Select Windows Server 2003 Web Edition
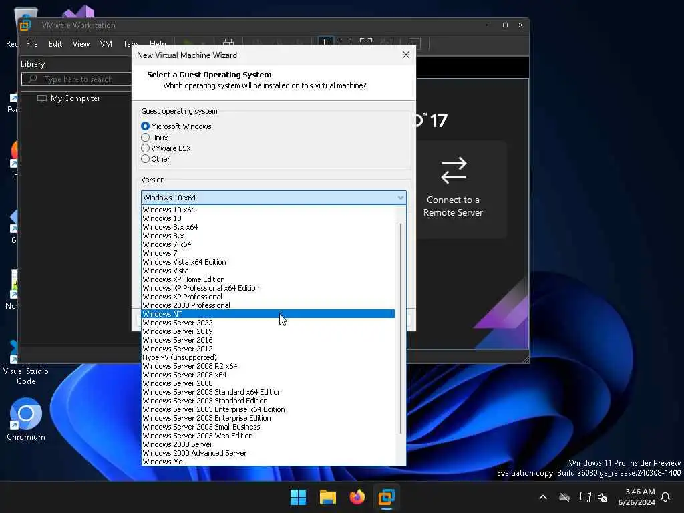Image resolution: width=684 pixels, height=513 pixels. pos(269,436)
